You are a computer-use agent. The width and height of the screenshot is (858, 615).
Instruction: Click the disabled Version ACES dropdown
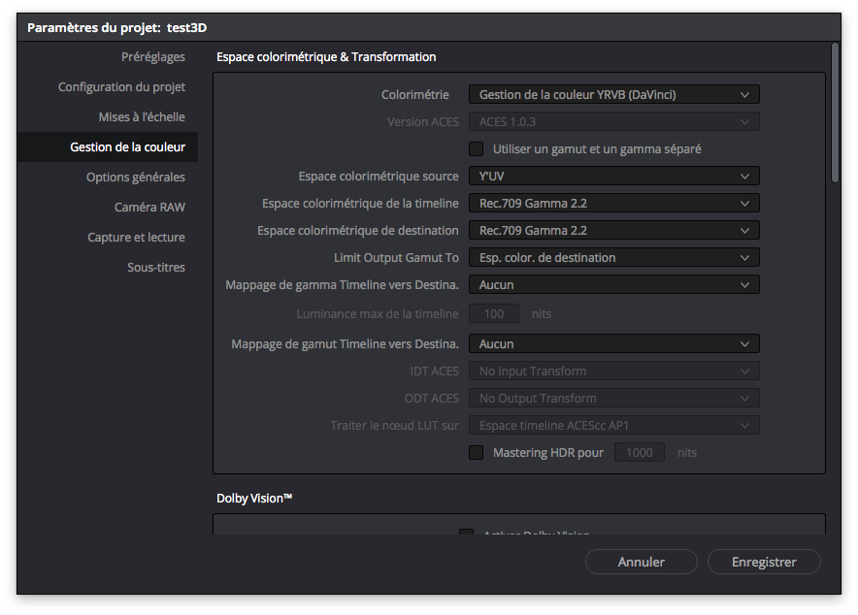(x=614, y=122)
